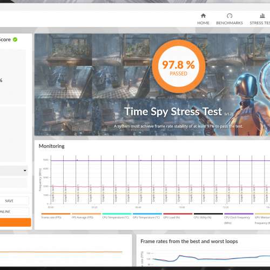Viewport: 270px width, 270px height.
Task: Toggle the GPU Temperature blue legend swatch
Action: pos(147,214)
